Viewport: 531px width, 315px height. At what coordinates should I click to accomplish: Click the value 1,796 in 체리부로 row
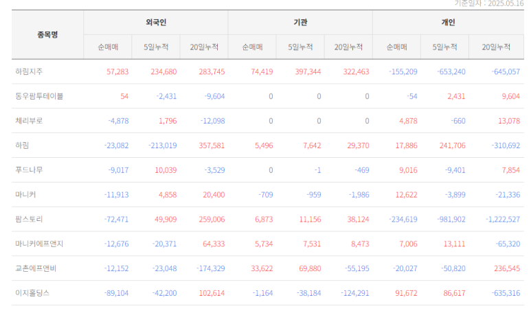[x=168, y=121]
